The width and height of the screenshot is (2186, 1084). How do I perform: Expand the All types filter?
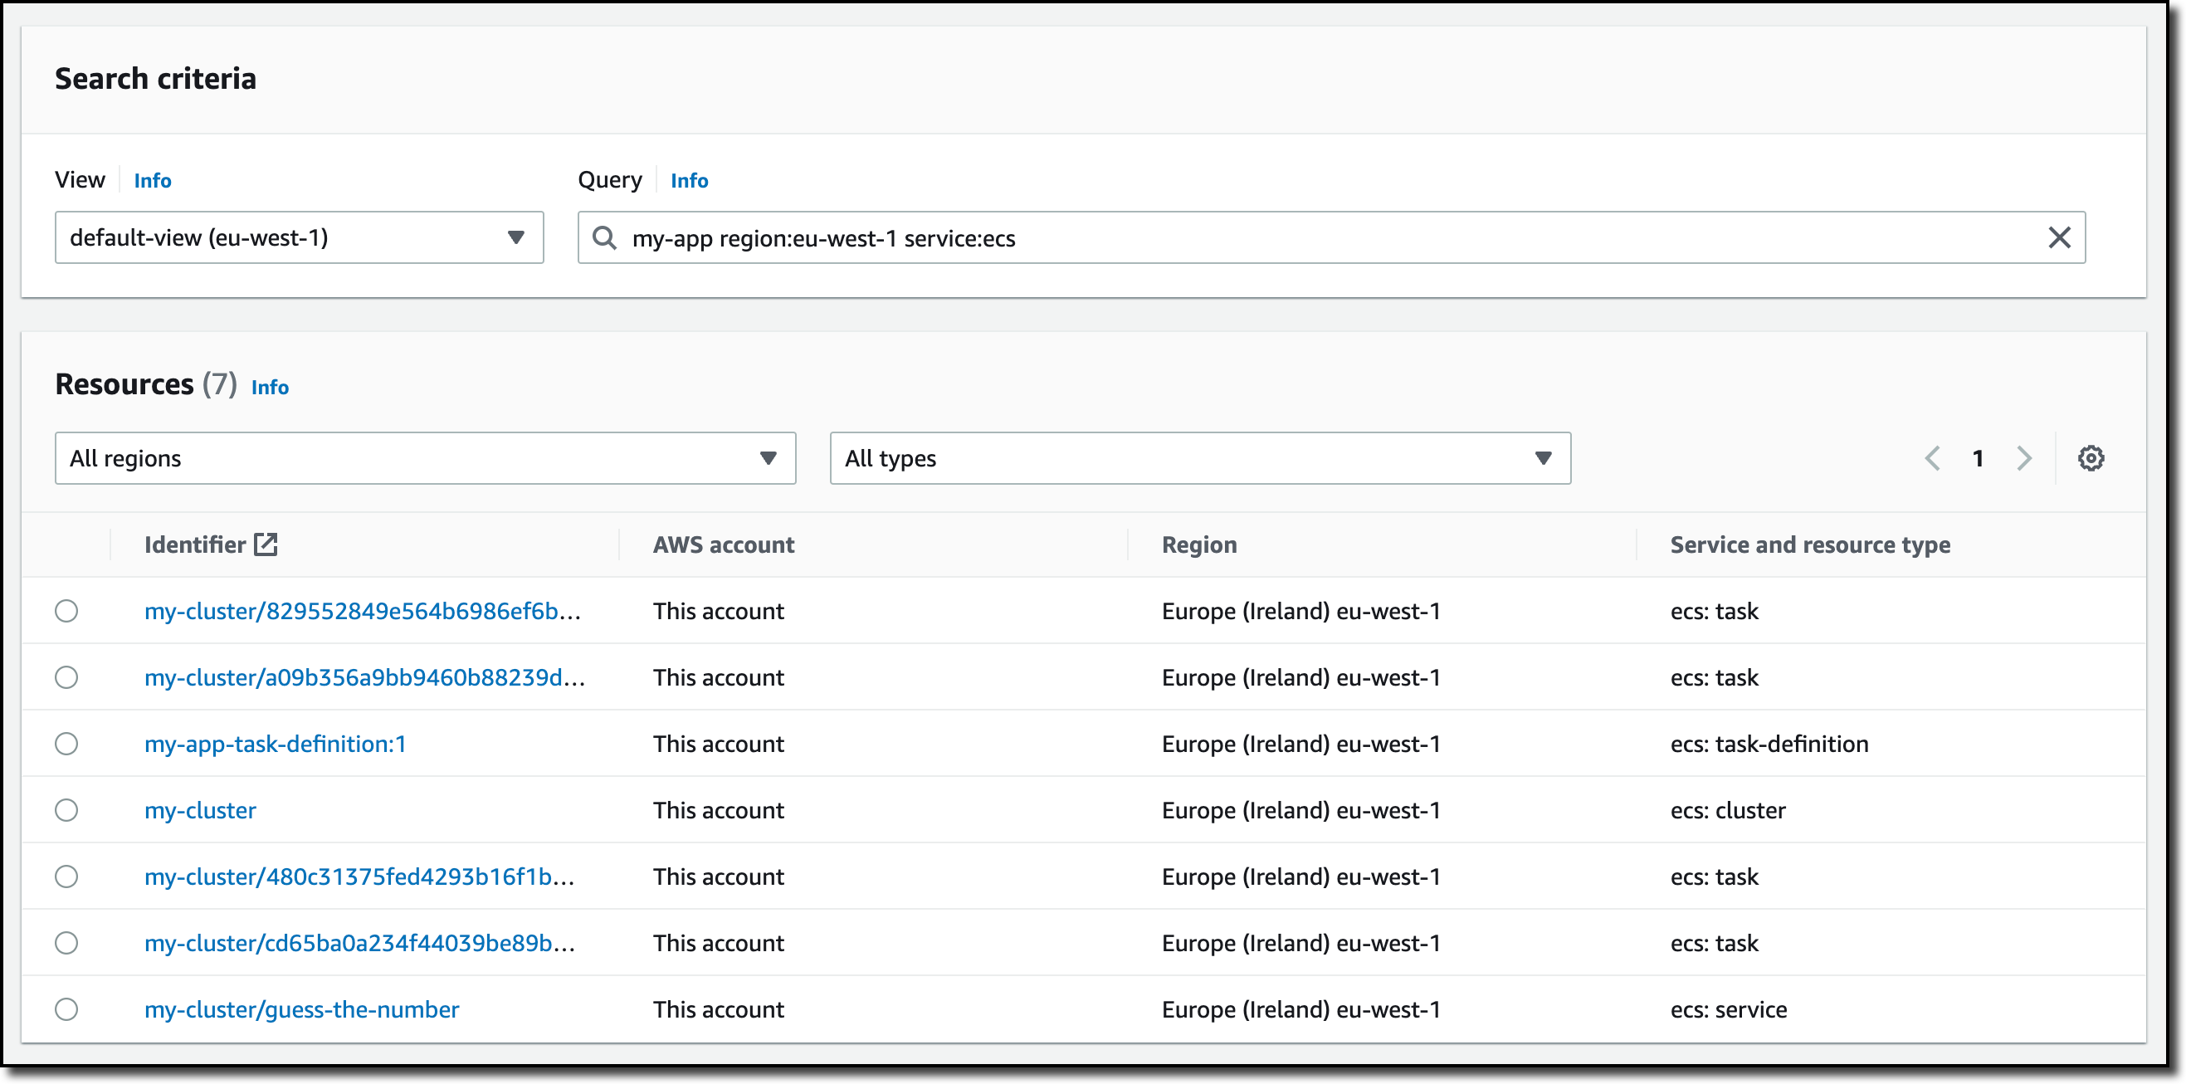[x=1200, y=458]
